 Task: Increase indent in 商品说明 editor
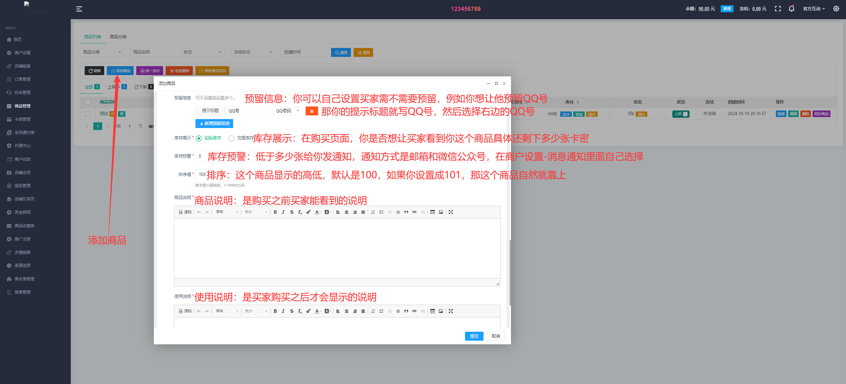(x=398, y=212)
